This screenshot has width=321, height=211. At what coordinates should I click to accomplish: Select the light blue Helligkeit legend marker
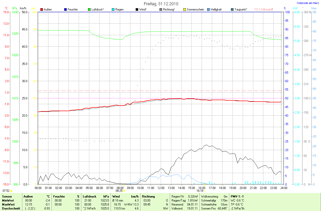pos(208,9)
